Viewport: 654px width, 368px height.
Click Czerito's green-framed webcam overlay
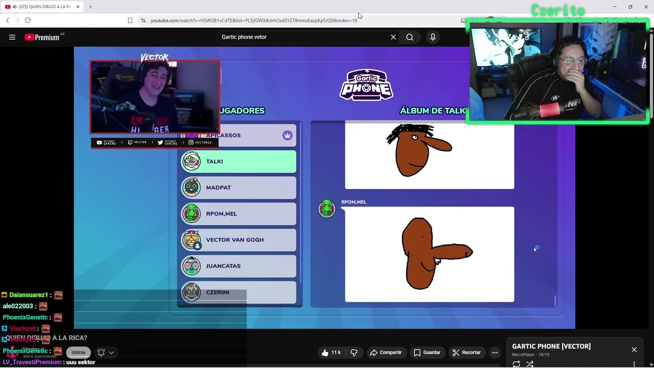pyautogui.click(x=558, y=72)
